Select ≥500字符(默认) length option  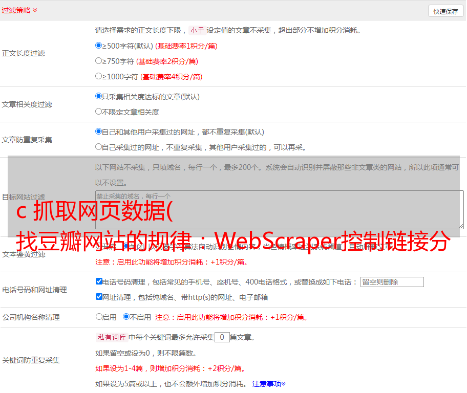click(x=98, y=45)
